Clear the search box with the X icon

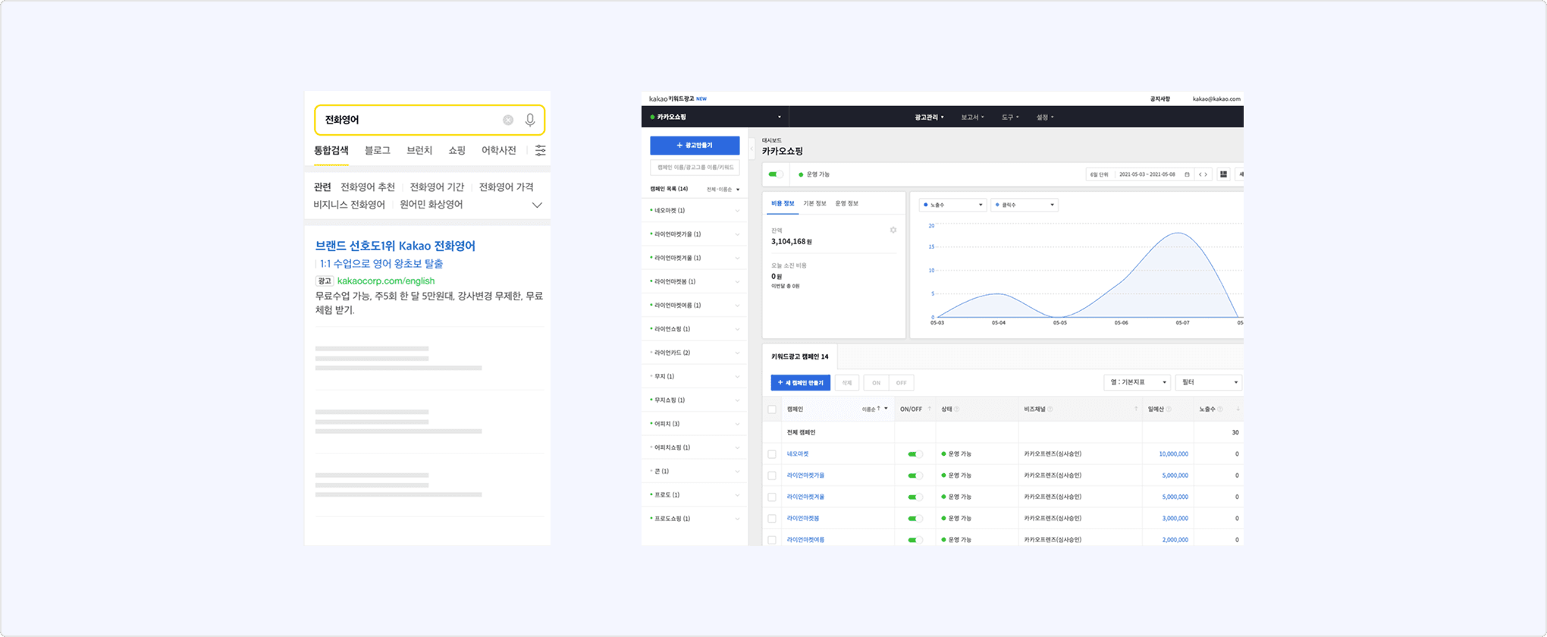point(508,120)
